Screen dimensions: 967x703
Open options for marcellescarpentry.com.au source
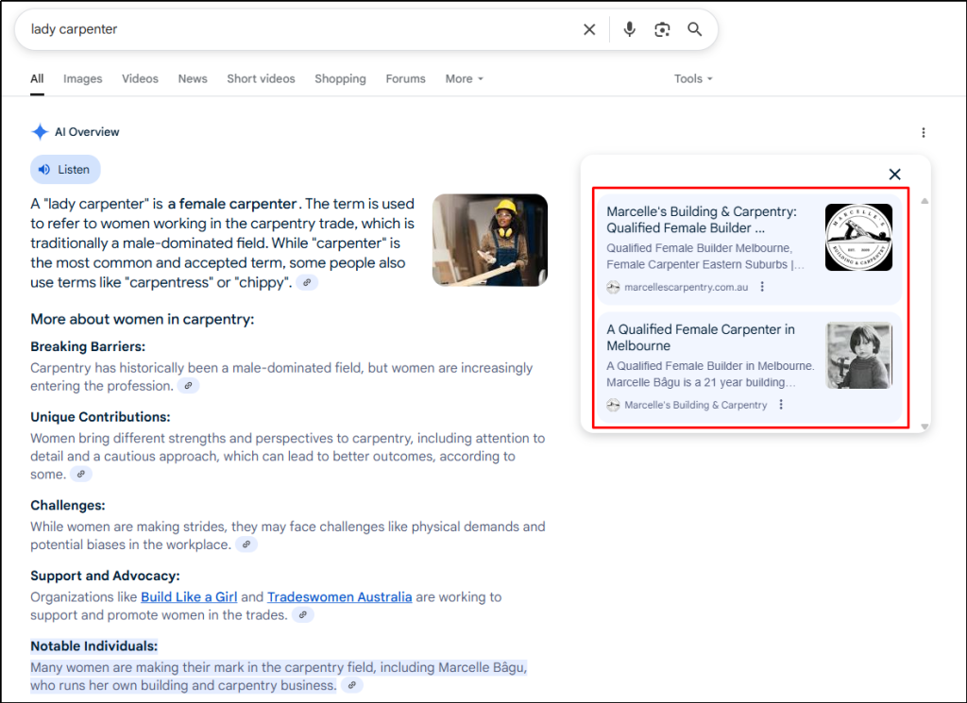click(762, 287)
